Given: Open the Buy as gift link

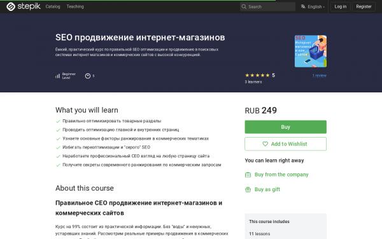Looking at the screenshot, I should [x=267, y=189].
